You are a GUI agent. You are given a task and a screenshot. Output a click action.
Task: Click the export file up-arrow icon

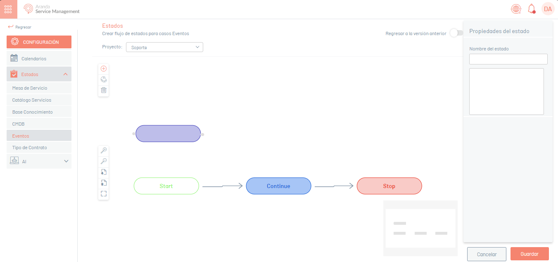click(104, 183)
